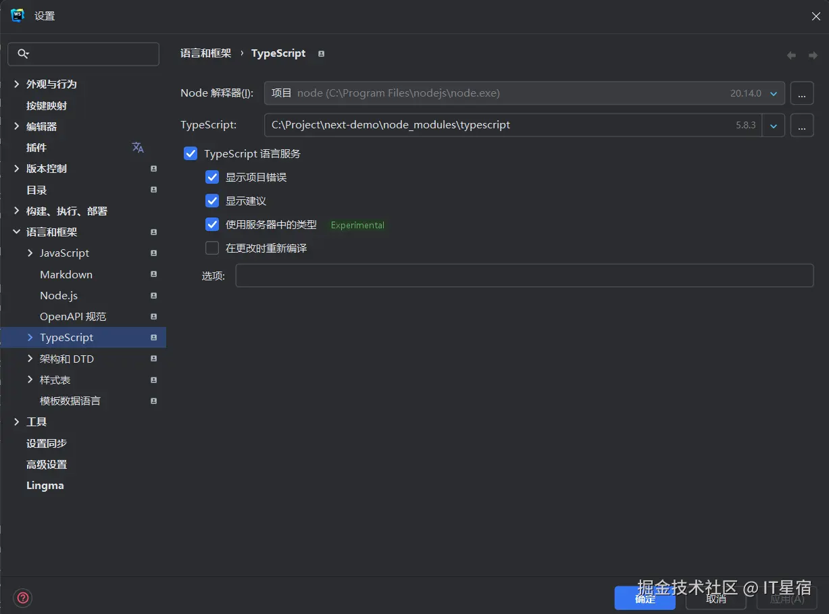The width and height of the screenshot is (829, 614).
Task: Click project-level badge icon next to 架构和 DTD
Action: 154,359
